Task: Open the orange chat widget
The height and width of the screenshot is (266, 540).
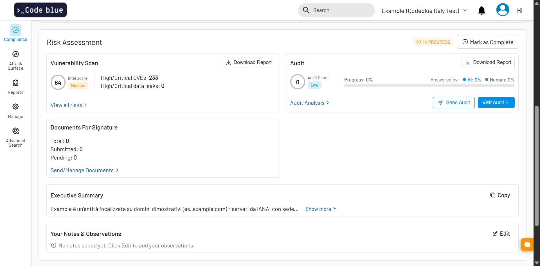Action: (x=527, y=244)
